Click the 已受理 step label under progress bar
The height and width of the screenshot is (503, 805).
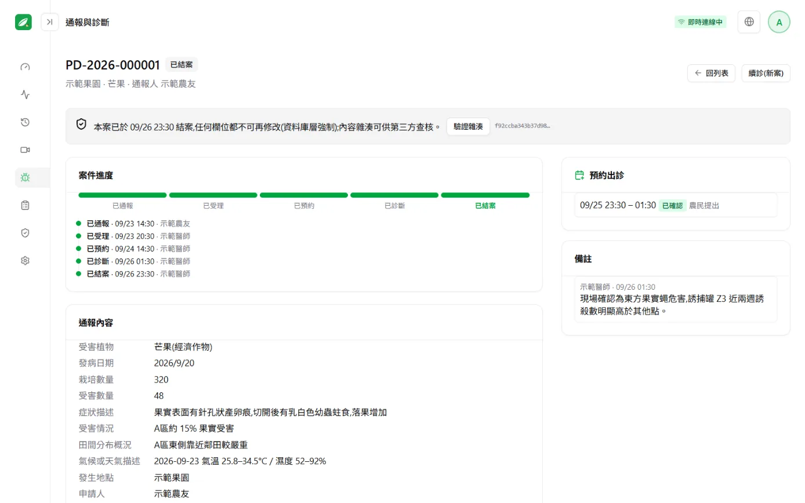[x=213, y=206]
